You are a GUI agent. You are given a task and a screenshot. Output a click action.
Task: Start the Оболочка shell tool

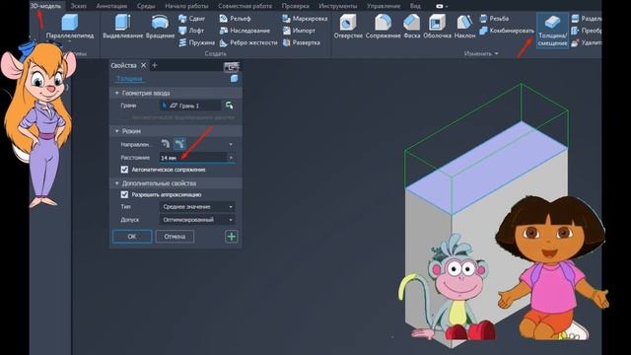(x=437, y=27)
